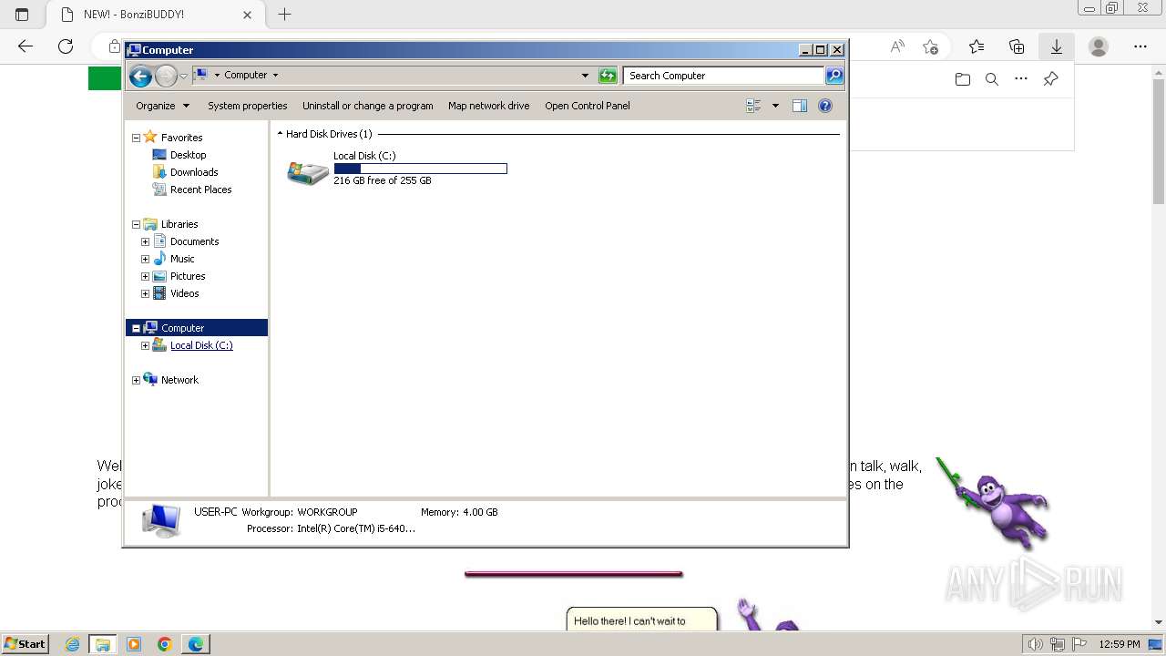This screenshot has width=1166, height=656.
Task: Click the Forward arrow in Computer window
Action: [166, 76]
